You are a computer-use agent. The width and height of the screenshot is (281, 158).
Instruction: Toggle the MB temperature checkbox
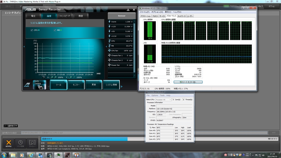[x=55, y=30]
